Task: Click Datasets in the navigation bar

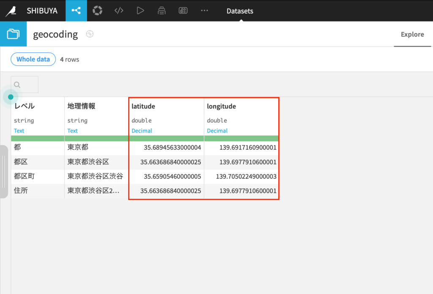Action: [239, 11]
